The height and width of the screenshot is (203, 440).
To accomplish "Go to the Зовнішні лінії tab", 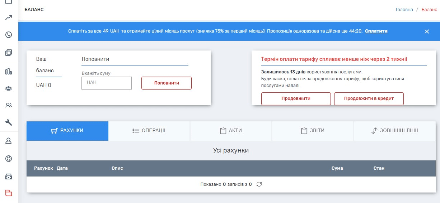I will pyautogui.click(x=394, y=131).
